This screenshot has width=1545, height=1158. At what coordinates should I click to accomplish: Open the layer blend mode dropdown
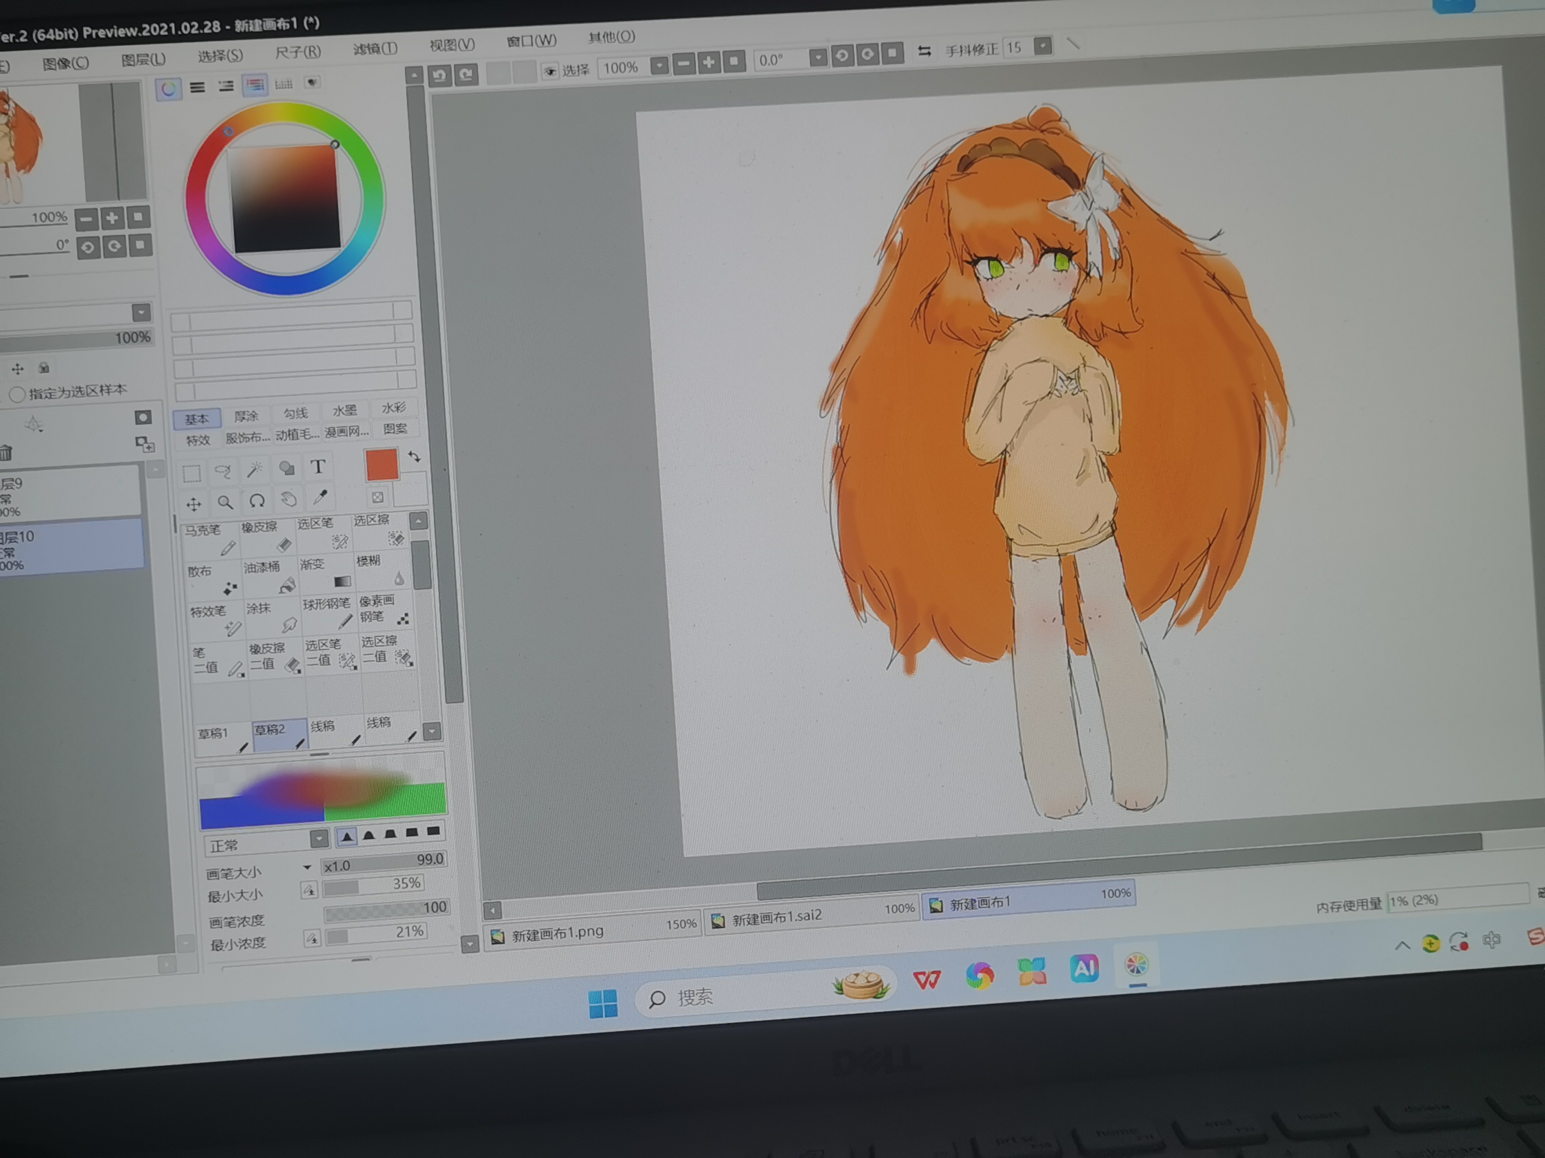(141, 312)
